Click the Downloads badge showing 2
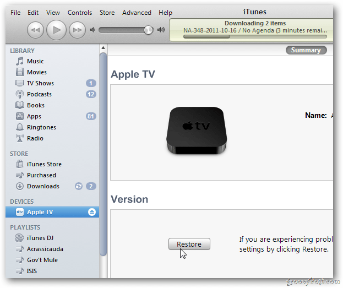The height and width of the screenshot is (288, 343). (x=91, y=186)
